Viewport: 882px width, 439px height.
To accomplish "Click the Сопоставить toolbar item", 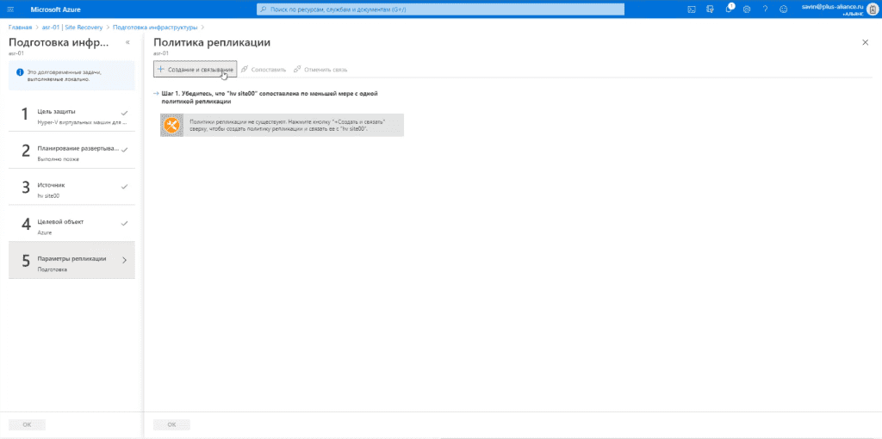I will click(264, 70).
